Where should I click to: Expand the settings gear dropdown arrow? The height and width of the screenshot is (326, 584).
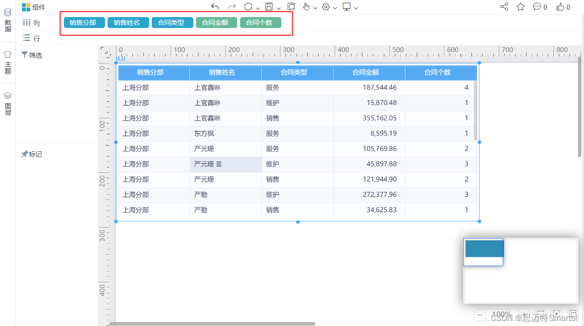tap(335, 8)
